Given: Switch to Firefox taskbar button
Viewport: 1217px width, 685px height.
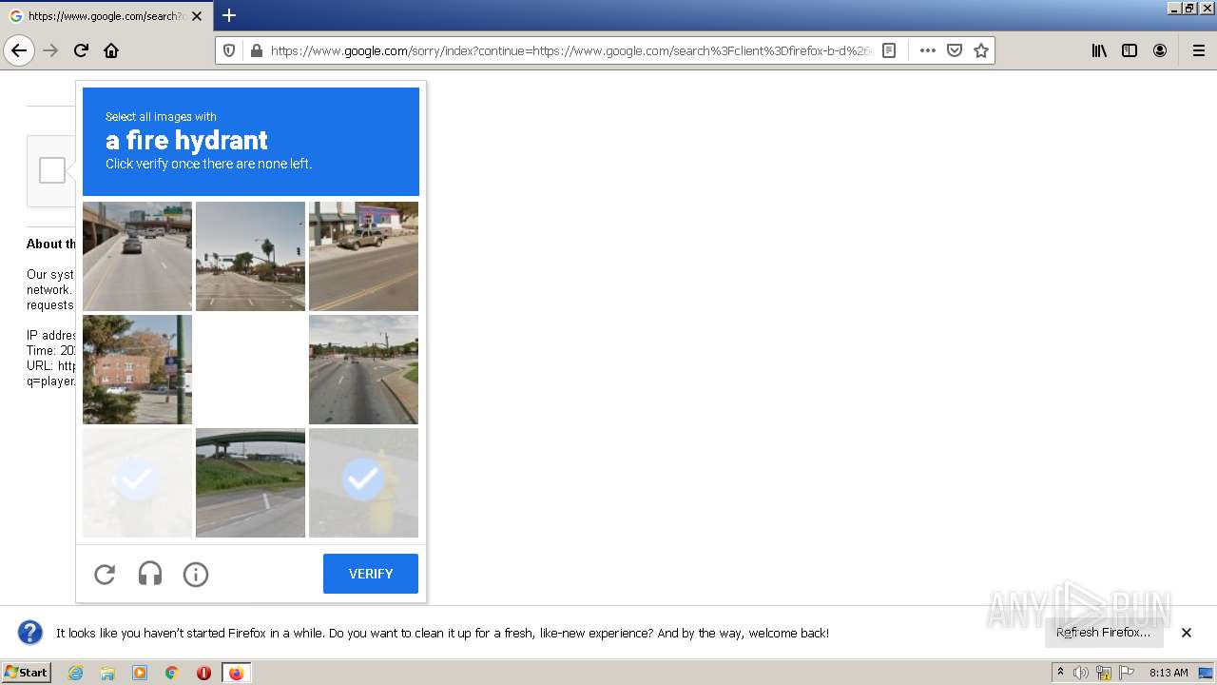Looking at the screenshot, I should pos(236,673).
